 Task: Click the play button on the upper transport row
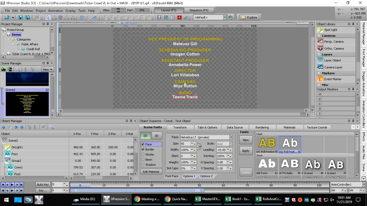pos(12,185)
